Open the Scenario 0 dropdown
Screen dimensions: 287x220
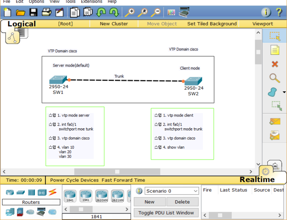pos(171,191)
